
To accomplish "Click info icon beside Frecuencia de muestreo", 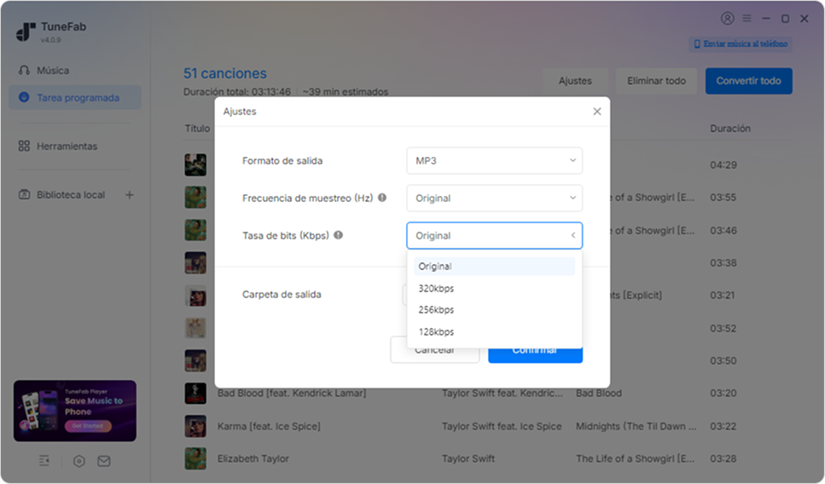I will click(382, 198).
